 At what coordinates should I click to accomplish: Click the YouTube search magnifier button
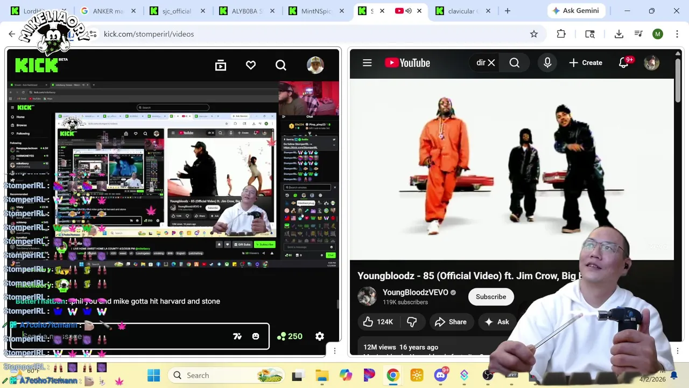click(515, 63)
